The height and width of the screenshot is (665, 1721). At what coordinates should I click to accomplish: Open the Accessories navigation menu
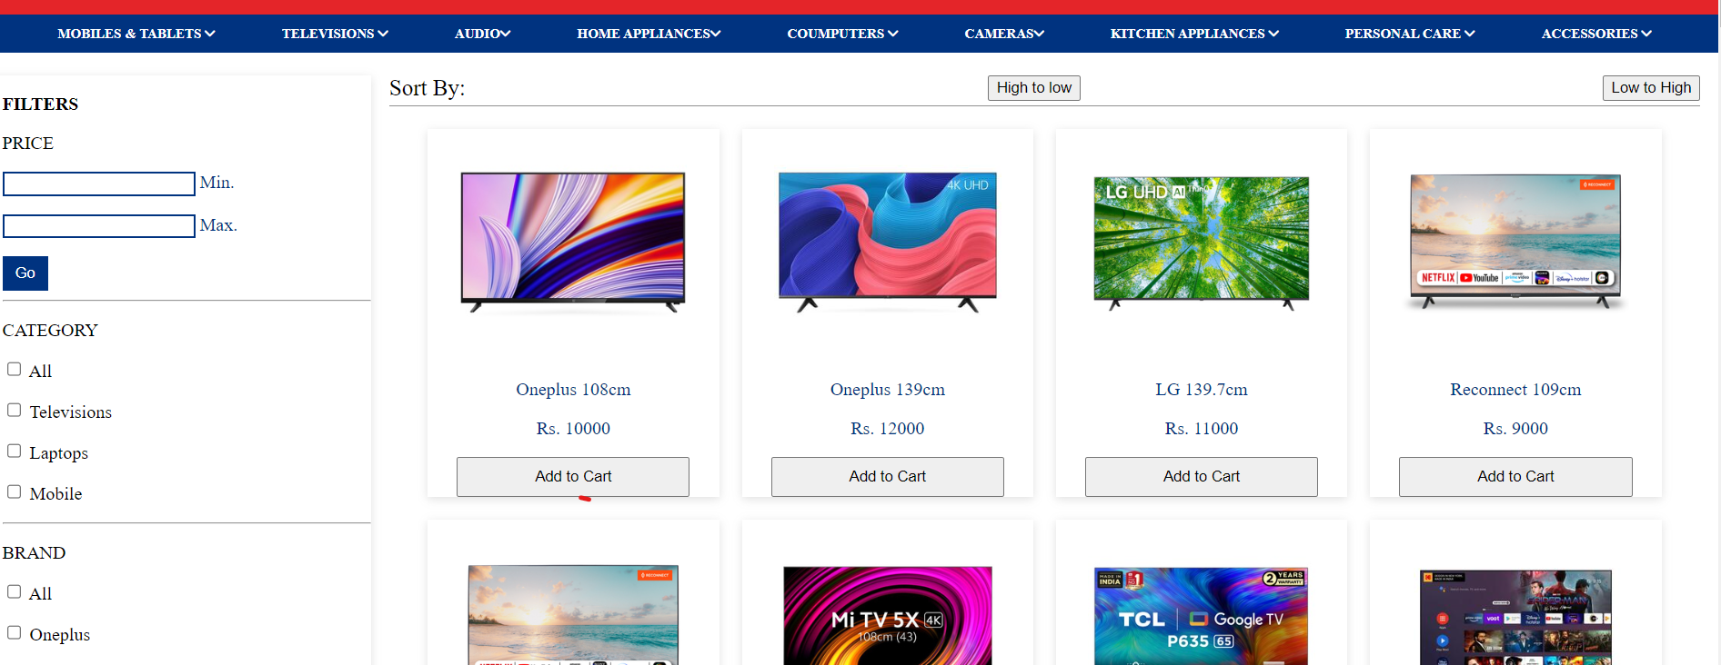1596,34
